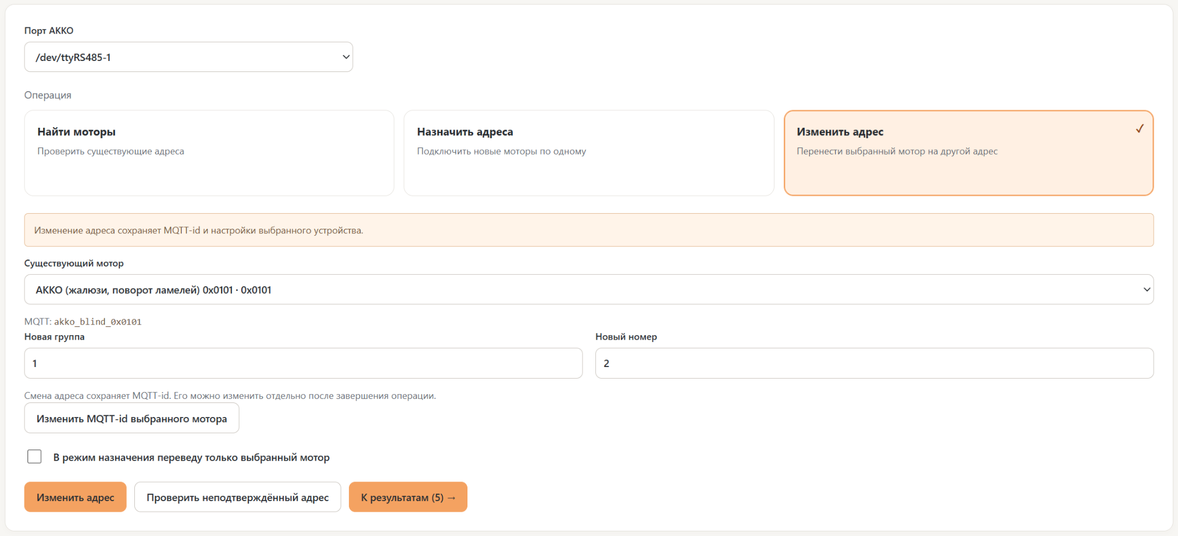Screen dimensions: 1178x536
Task: Click Проверить неподтверждённый адрес button
Action: 238,497
